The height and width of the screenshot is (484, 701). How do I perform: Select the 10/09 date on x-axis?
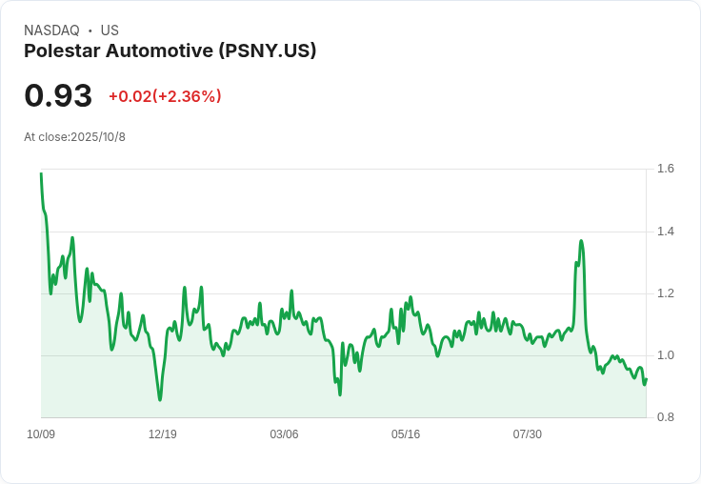point(41,434)
